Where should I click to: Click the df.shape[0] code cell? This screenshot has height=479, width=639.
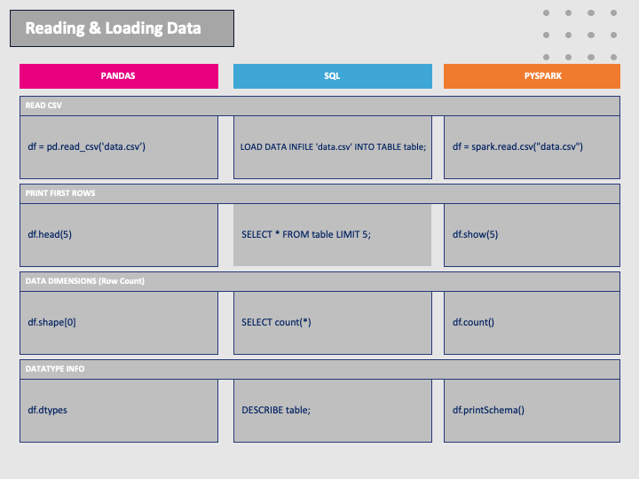point(119,323)
